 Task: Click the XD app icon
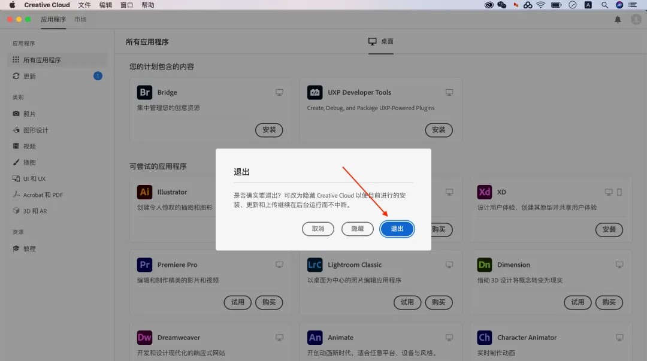click(x=485, y=192)
